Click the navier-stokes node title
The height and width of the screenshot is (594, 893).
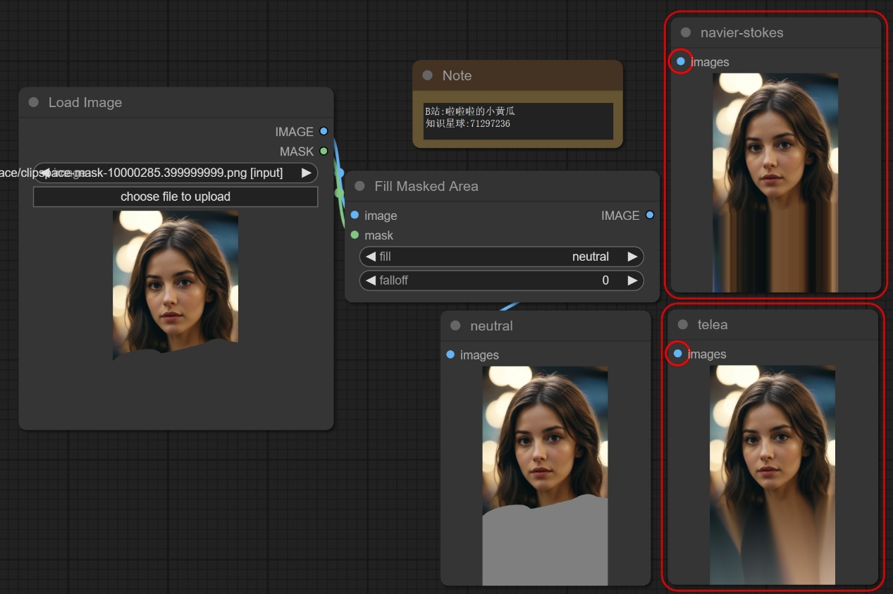click(741, 32)
